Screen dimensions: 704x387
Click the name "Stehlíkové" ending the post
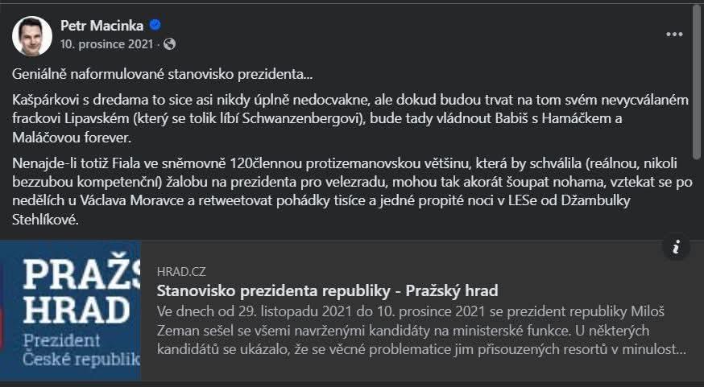click(45, 220)
